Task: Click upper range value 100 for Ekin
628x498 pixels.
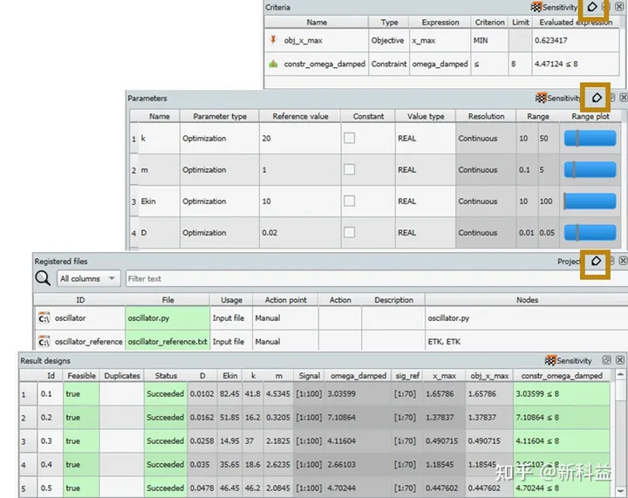Action: [548, 201]
